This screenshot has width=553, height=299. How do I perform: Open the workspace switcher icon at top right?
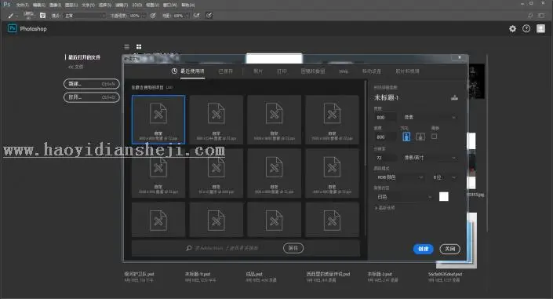pyautogui.click(x=541, y=16)
